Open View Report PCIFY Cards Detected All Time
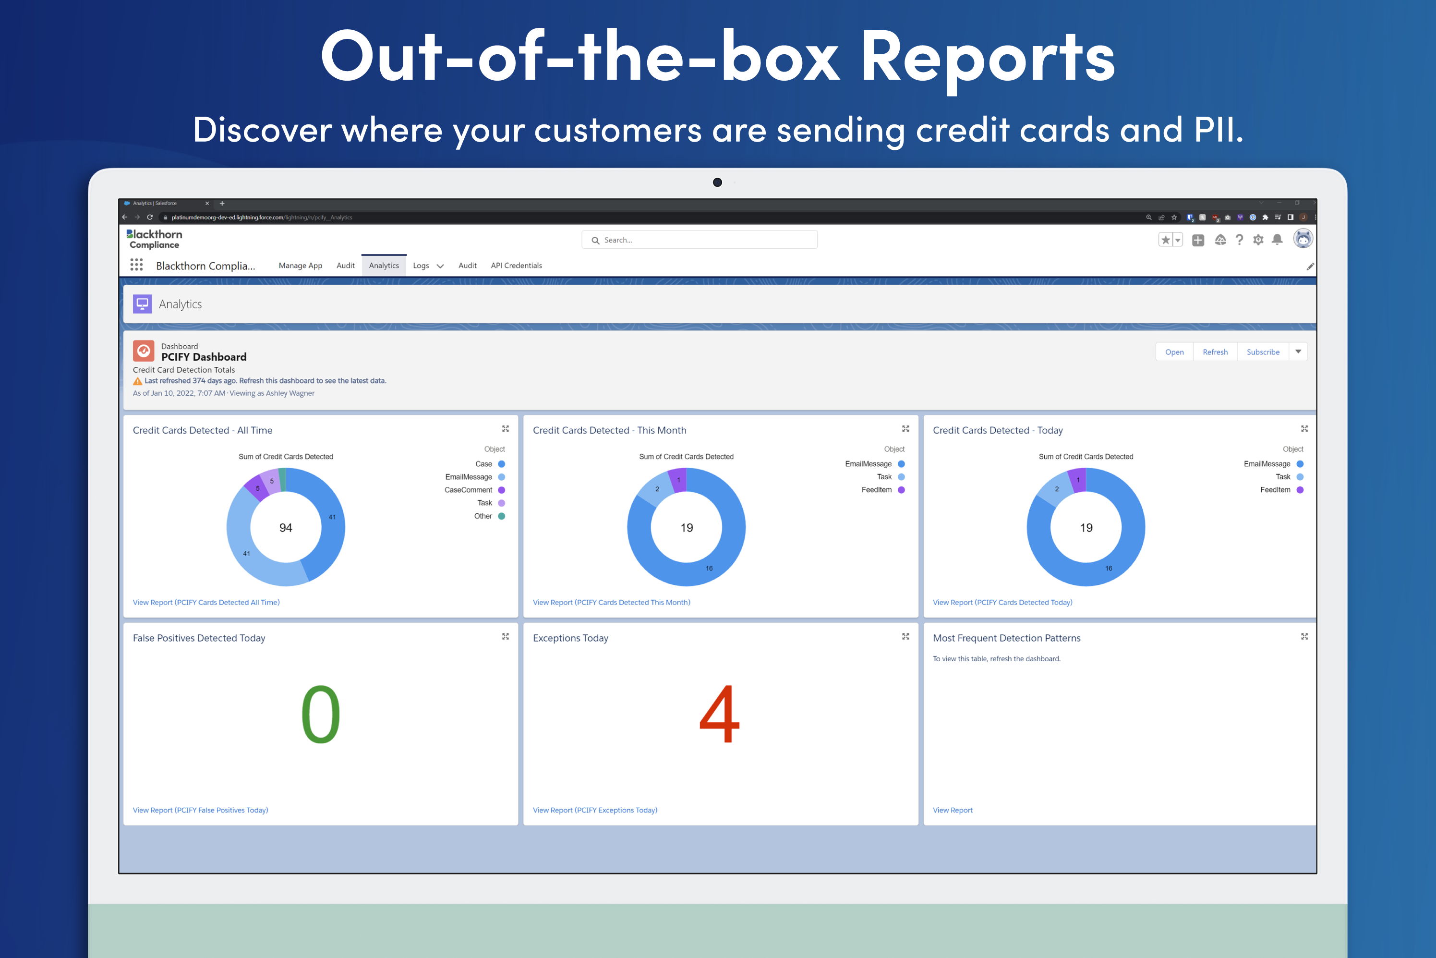1436x958 pixels. click(206, 603)
